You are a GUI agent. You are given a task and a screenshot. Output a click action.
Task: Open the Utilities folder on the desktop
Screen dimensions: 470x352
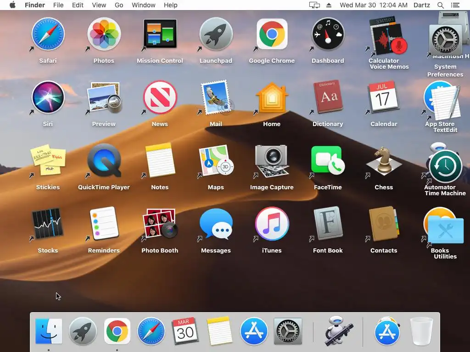(x=446, y=230)
